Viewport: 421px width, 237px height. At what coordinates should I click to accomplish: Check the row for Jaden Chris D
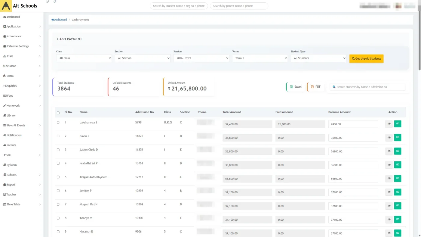pyautogui.click(x=58, y=150)
